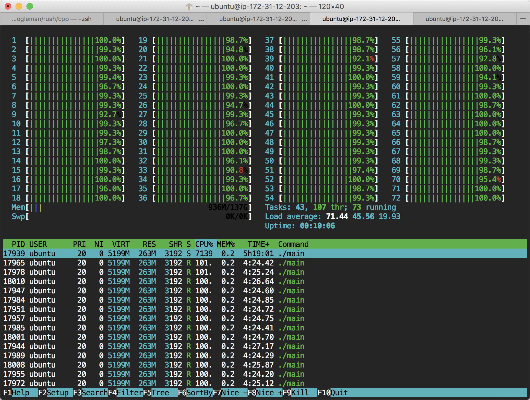
Task: Select the active fourth ubuntu terminal tab
Action: tap(361, 19)
